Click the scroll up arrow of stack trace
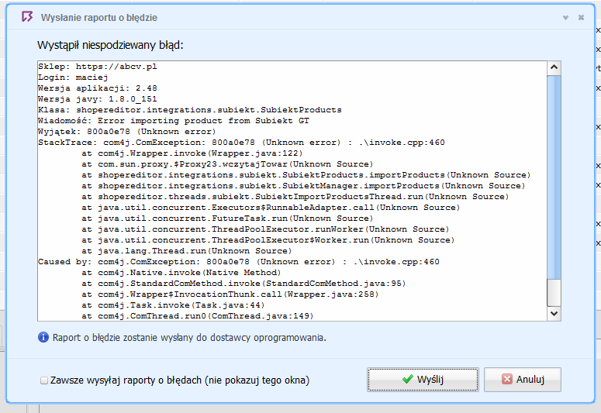The image size is (601, 413). tap(554, 68)
